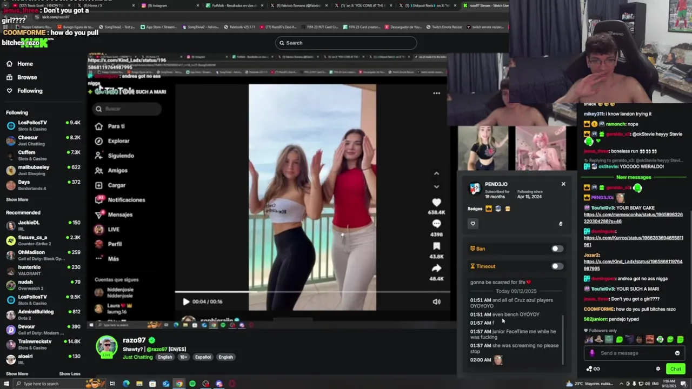Open TikTok Amigos icon
Screen dimensions: 692x389
click(x=98, y=170)
